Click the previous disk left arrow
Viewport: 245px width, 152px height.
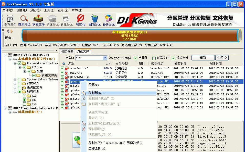coord(8,31)
